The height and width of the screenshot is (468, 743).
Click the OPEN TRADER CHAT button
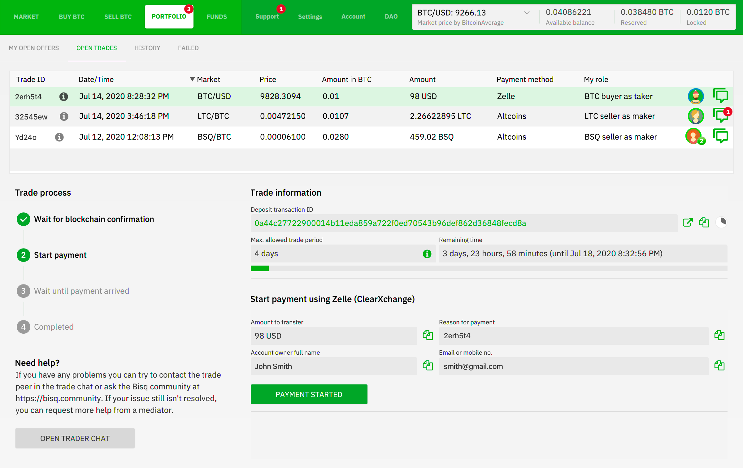pyautogui.click(x=75, y=438)
